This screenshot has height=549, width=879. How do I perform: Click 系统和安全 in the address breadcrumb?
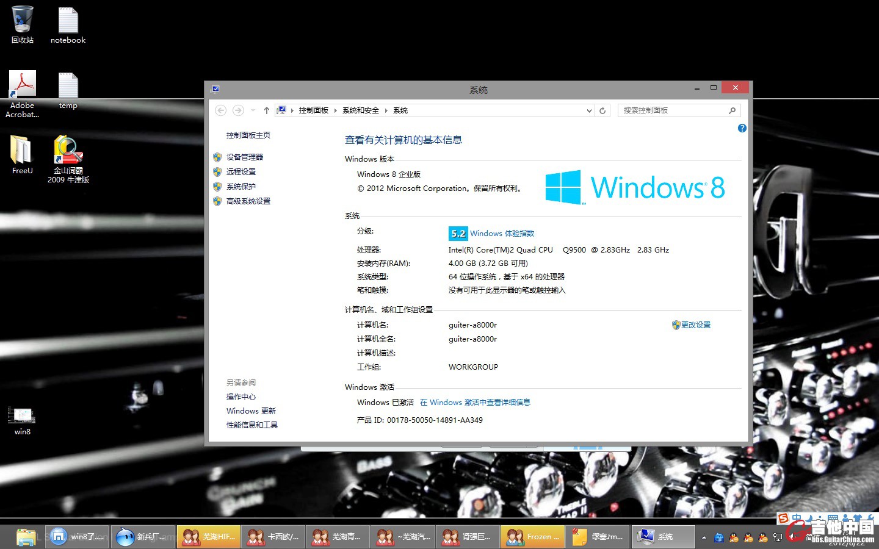click(x=361, y=110)
